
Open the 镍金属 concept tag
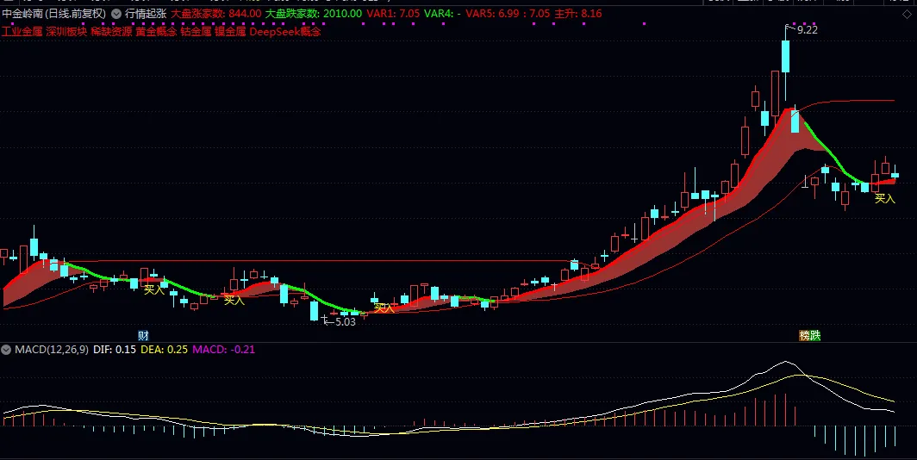pyautogui.click(x=230, y=32)
